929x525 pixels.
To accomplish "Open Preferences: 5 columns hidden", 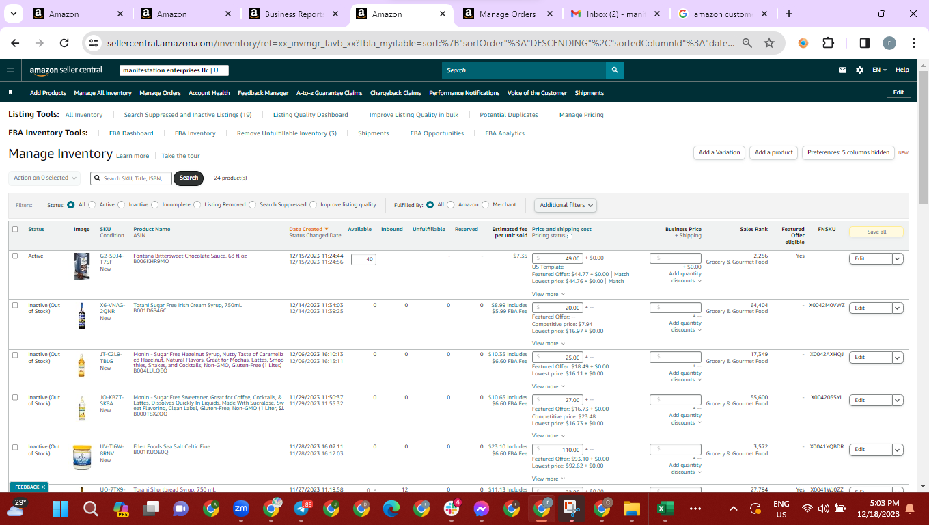I will [848, 152].
